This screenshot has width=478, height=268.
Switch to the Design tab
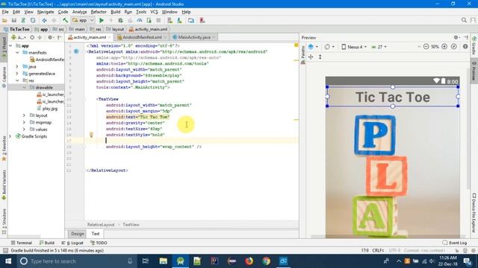(x=78, y=234)
